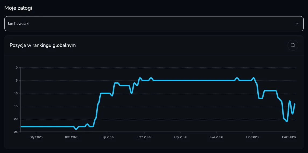Click the y-axis value 5
The height and width of the screenshot is (153, 308).
pos(17,81)
